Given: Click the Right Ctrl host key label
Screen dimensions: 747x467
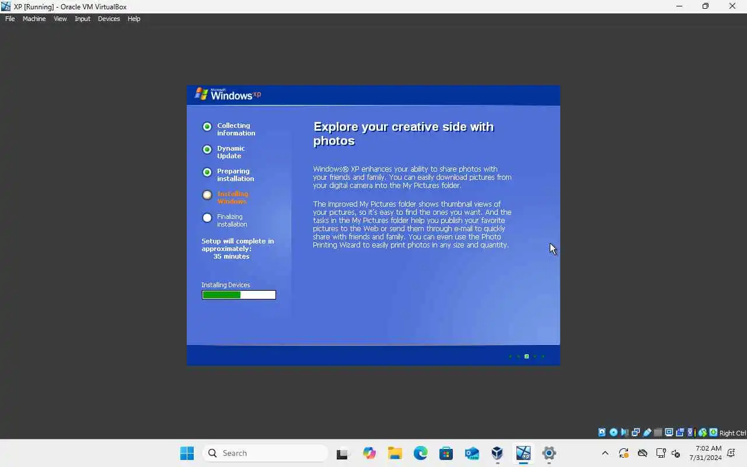Looking at the screenshot, I should (x=732, y=433).
